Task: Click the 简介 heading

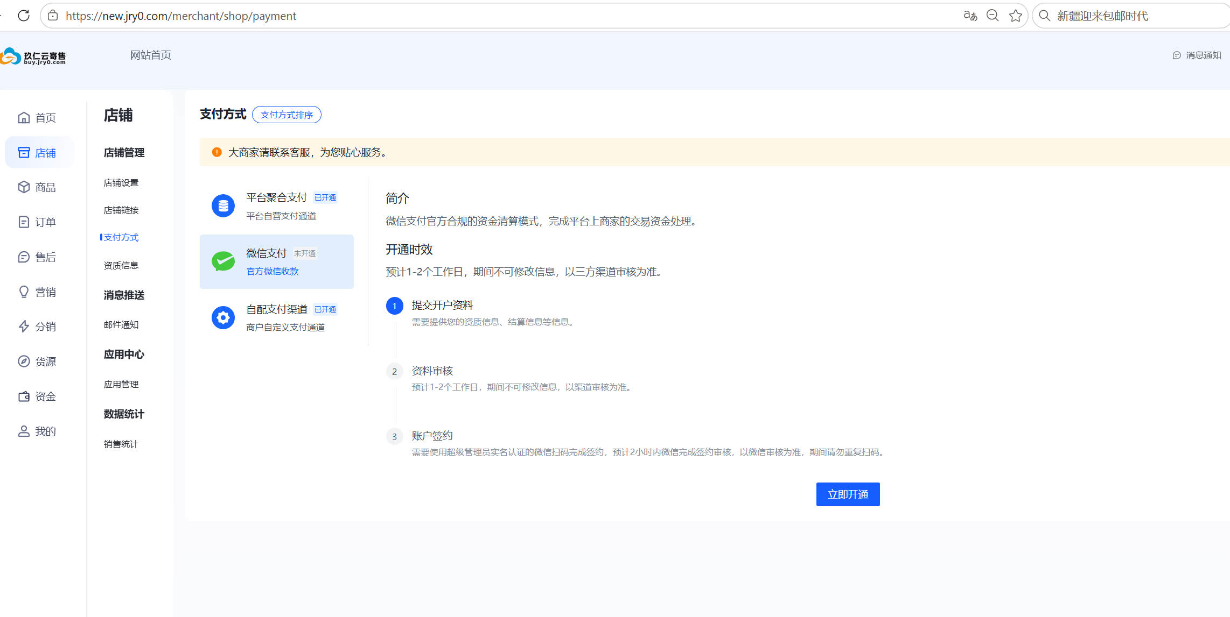Action: point(397,198)
